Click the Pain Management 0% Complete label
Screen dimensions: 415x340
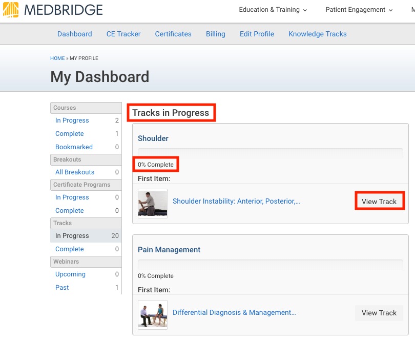(x=156, y=276)
